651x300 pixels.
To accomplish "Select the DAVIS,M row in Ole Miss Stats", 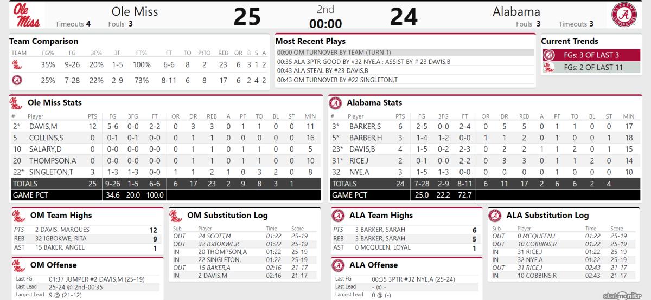I will (x=140, y=126).
